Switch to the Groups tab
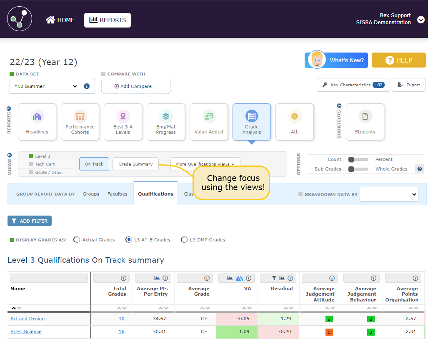This screenshot has width=428, height=339. [x=91, y=194]
